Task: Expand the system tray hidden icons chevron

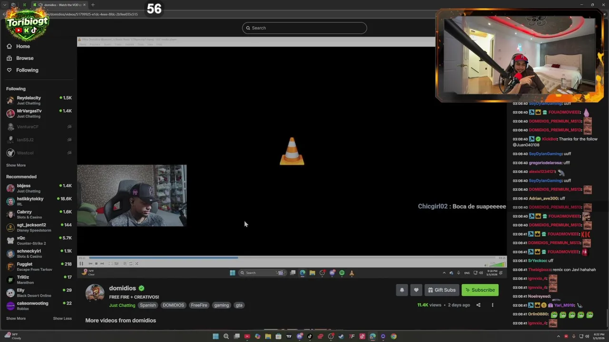Action: tap(560, 336)
